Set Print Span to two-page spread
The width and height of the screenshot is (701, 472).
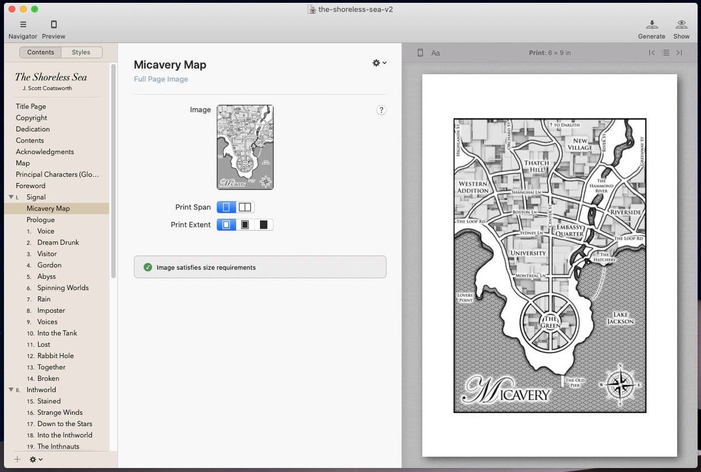(245, 207)
